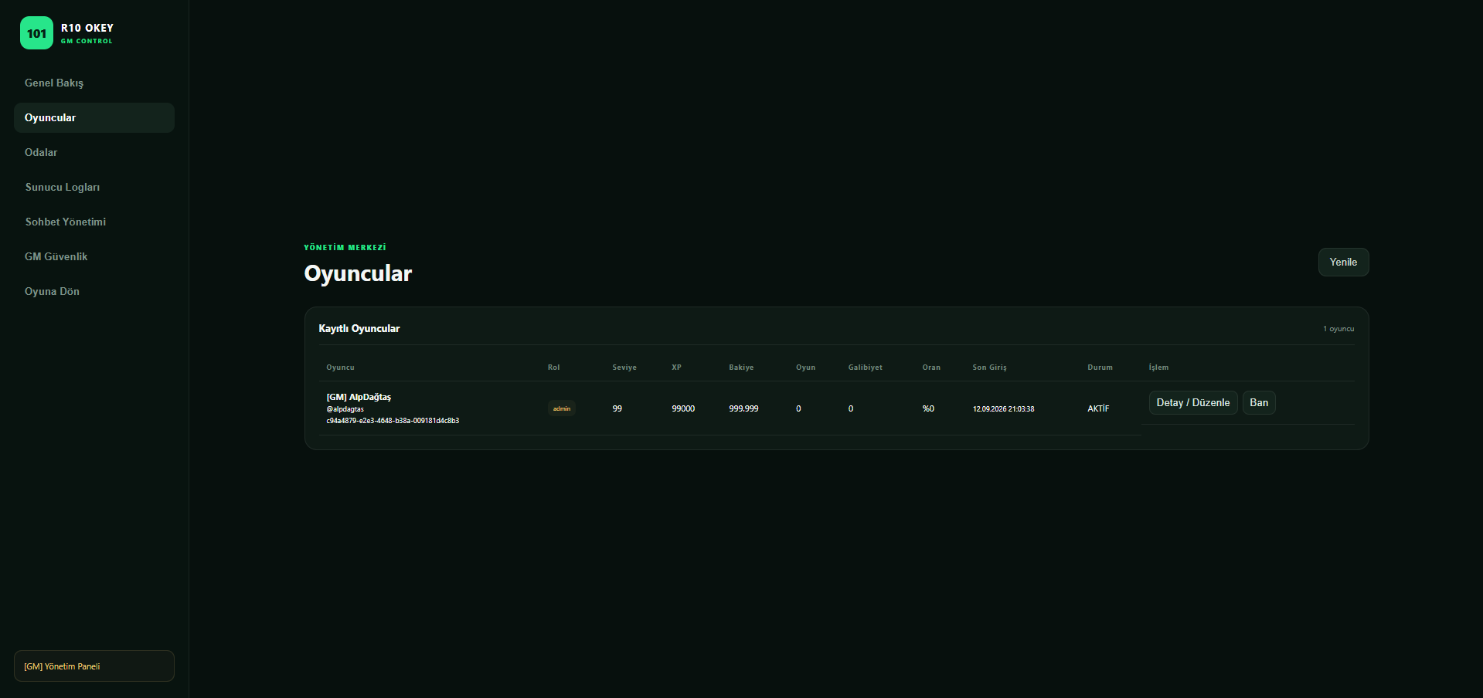Click the [GM] Yönetim Paneli box
Screen dimensions: 1483x698
(x=94, y=666)
